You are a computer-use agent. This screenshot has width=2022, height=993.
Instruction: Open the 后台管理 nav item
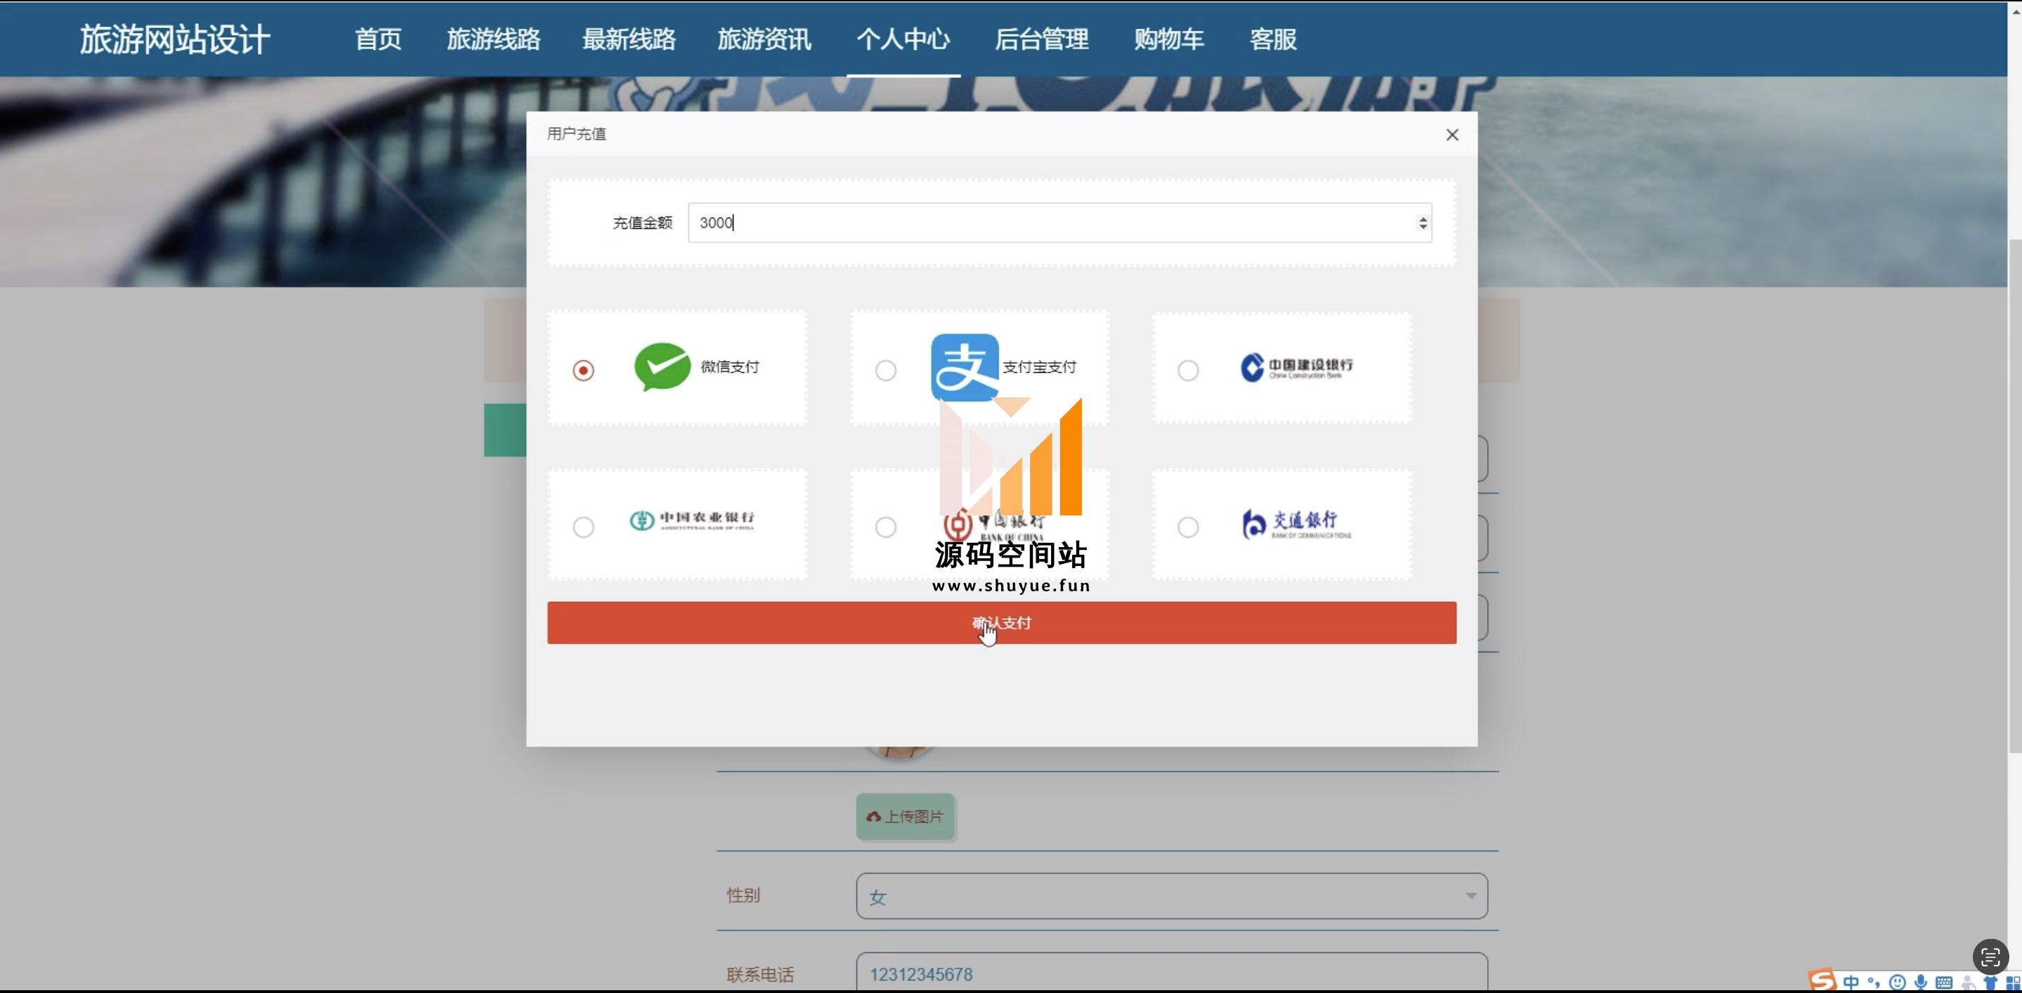[x=1042, y=39]
